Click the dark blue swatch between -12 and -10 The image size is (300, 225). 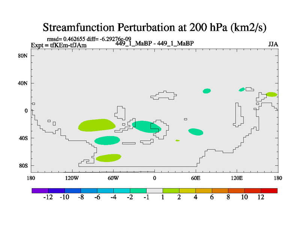[57, 190]
